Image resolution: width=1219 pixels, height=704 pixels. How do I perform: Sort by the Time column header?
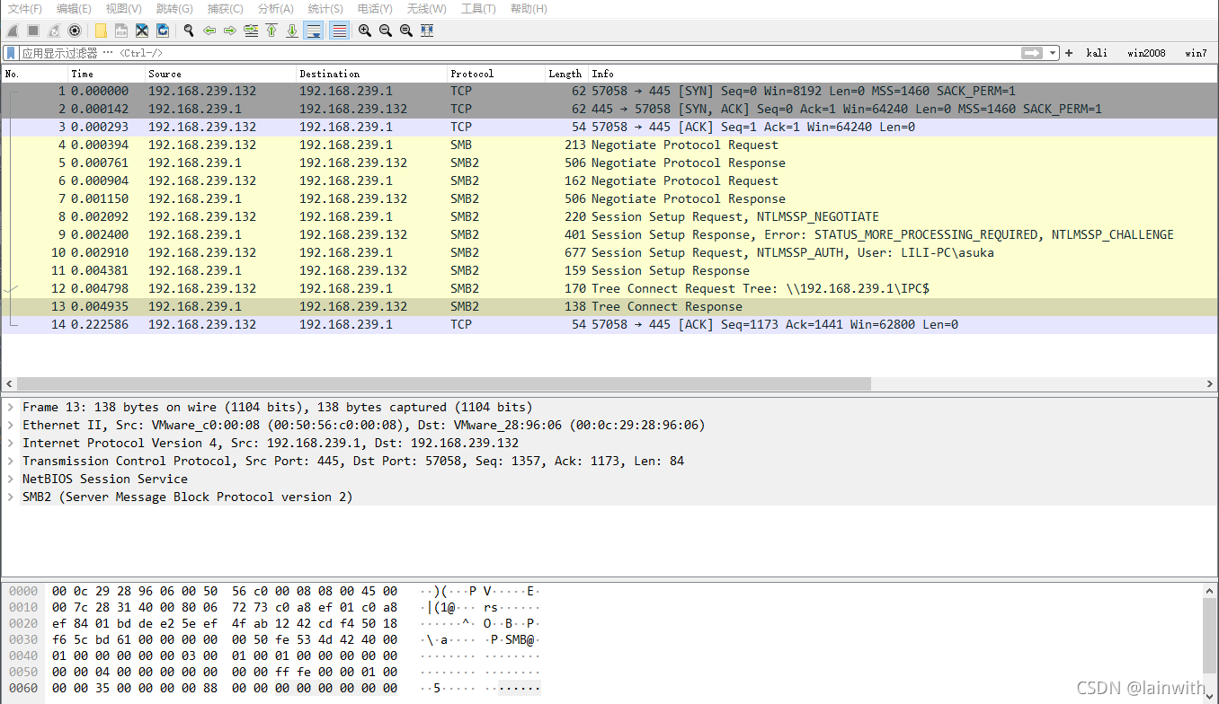coord(107,74)
